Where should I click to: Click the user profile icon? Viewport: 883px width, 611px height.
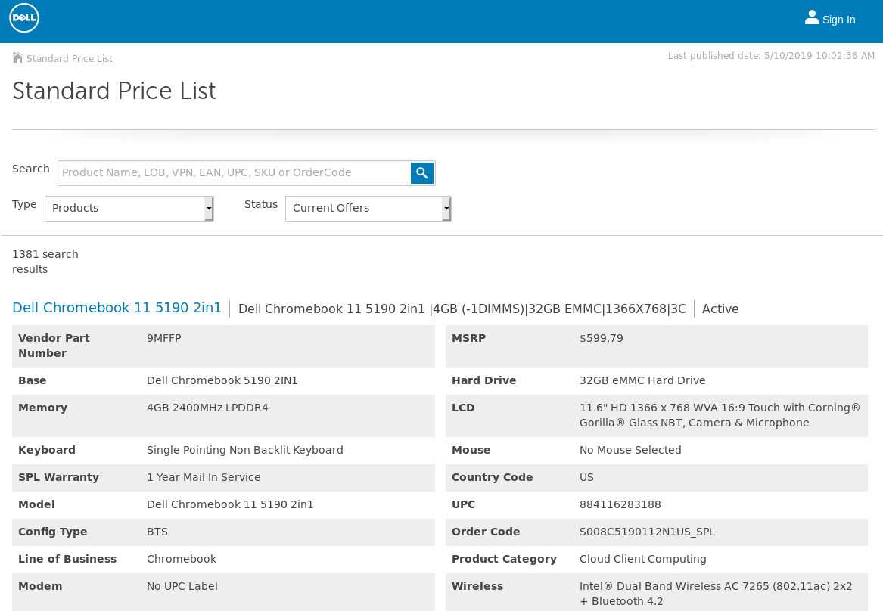pos(811,17)
